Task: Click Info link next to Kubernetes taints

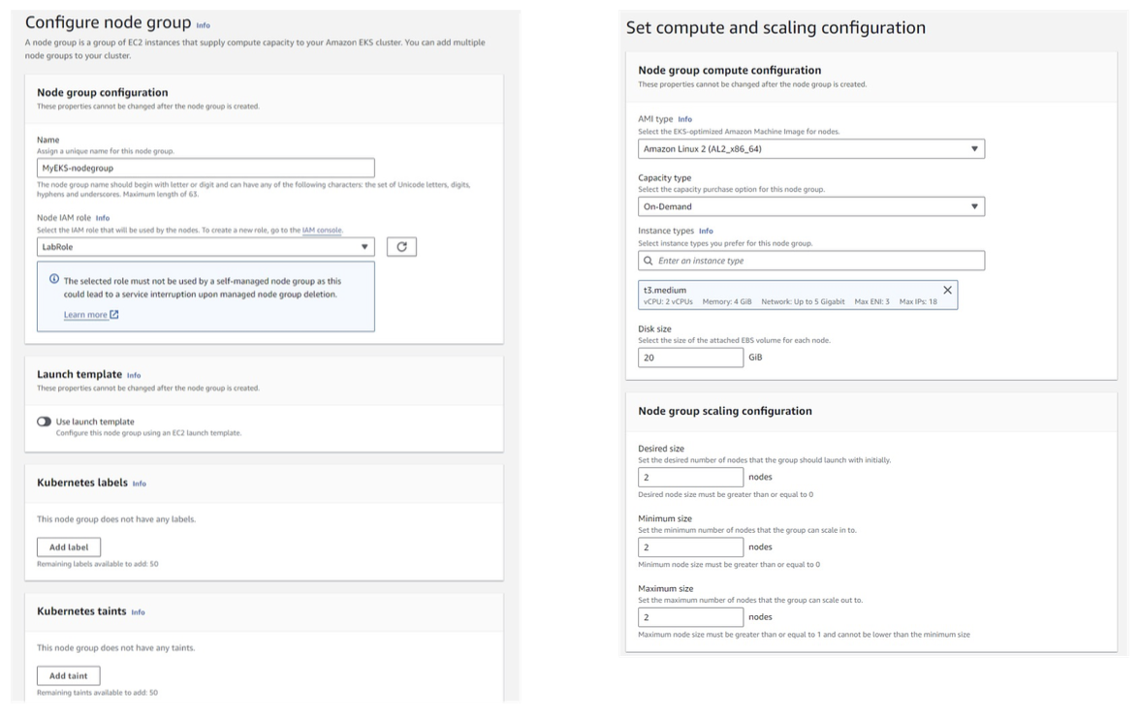Action: 138,612
